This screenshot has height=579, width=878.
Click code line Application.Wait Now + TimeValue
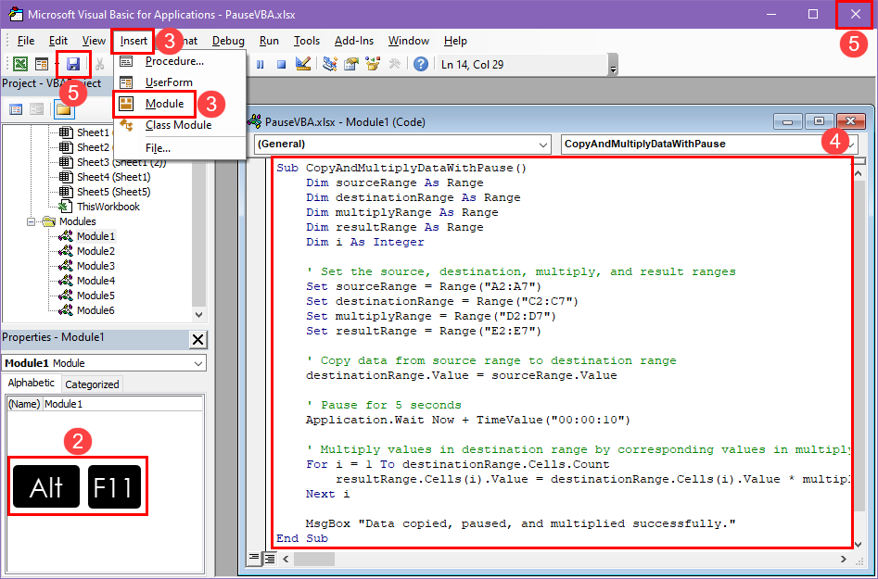pos(468,420)
